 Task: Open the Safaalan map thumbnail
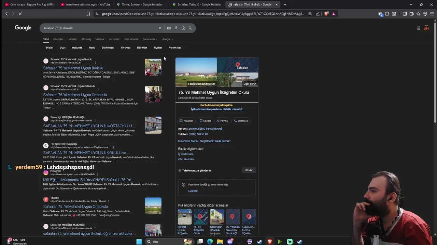[238, 65]
